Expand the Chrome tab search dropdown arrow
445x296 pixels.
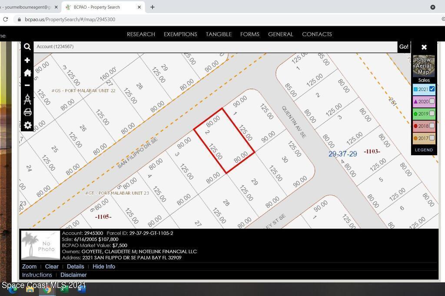coord(432,7)
